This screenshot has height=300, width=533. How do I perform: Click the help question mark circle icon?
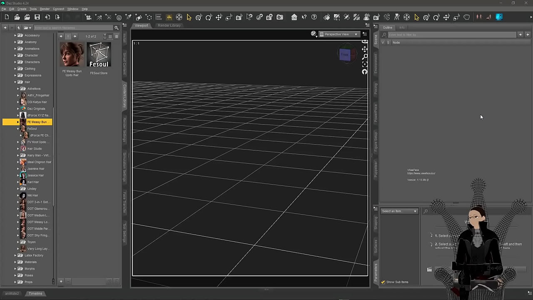[x=314, y=17]
